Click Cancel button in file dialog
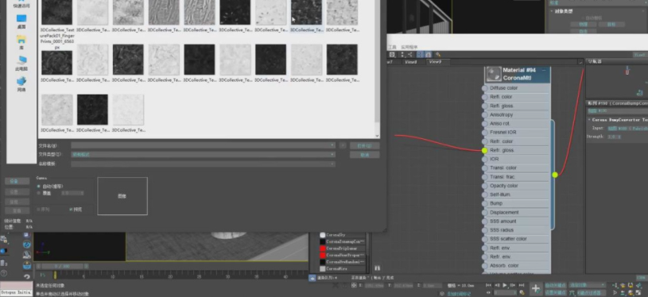 364,155
